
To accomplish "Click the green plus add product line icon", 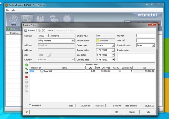I will point(27,65).
